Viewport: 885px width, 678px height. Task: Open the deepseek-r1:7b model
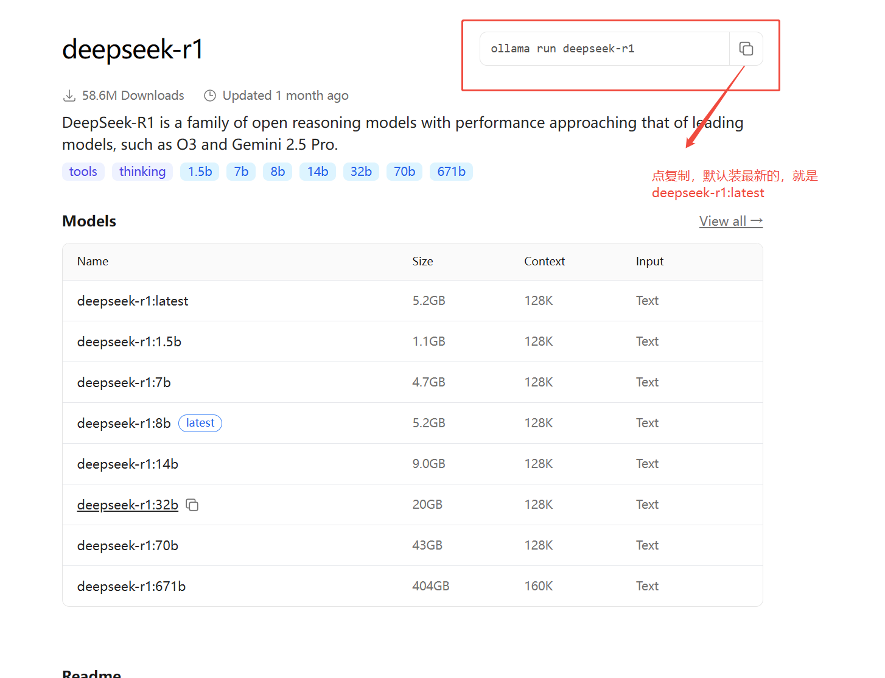124,382
